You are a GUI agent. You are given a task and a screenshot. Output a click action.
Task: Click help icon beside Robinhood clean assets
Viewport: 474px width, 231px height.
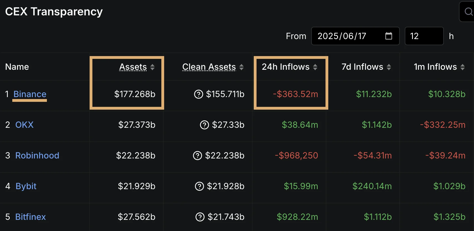(x=198, y=155)
